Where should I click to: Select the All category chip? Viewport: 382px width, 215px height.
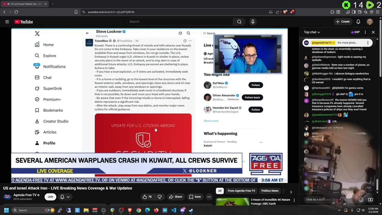click(220, 191)
